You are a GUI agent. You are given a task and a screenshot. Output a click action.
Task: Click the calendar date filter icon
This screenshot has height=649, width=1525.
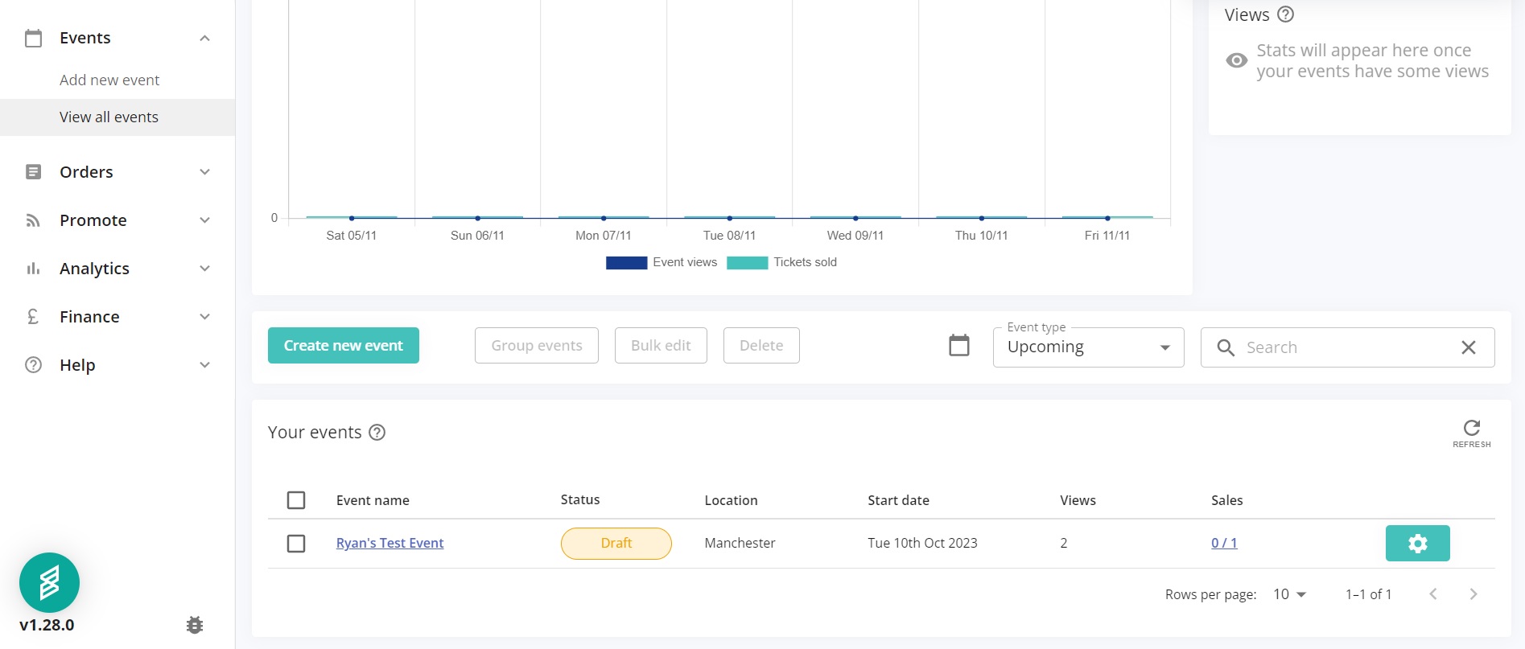coord(958,346)
